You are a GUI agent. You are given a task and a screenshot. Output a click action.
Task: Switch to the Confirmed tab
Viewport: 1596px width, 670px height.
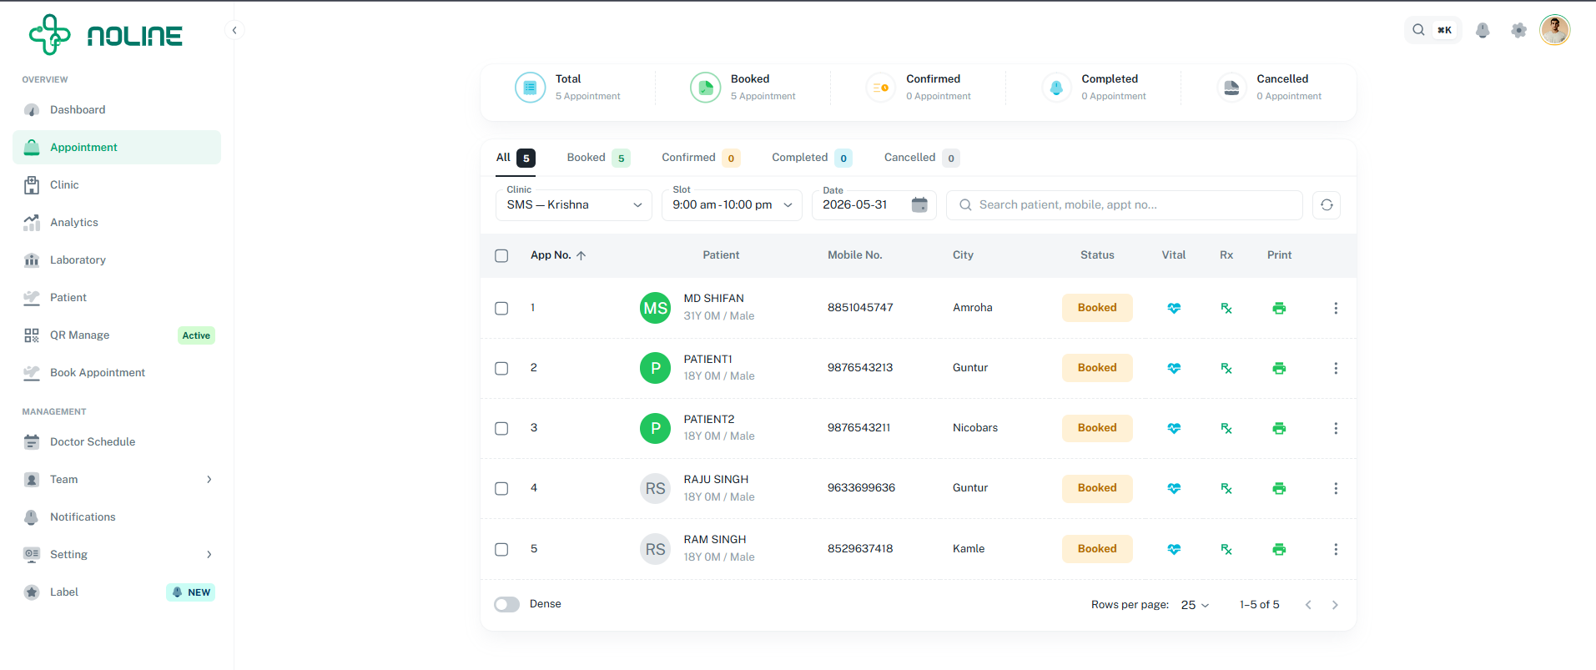701,158
